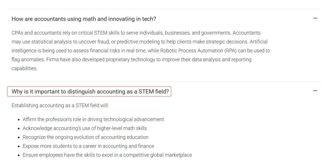Click the minus icon beside STEM field question
The height and width of the screenshot is (167, 330).
(x=315, y=91)
